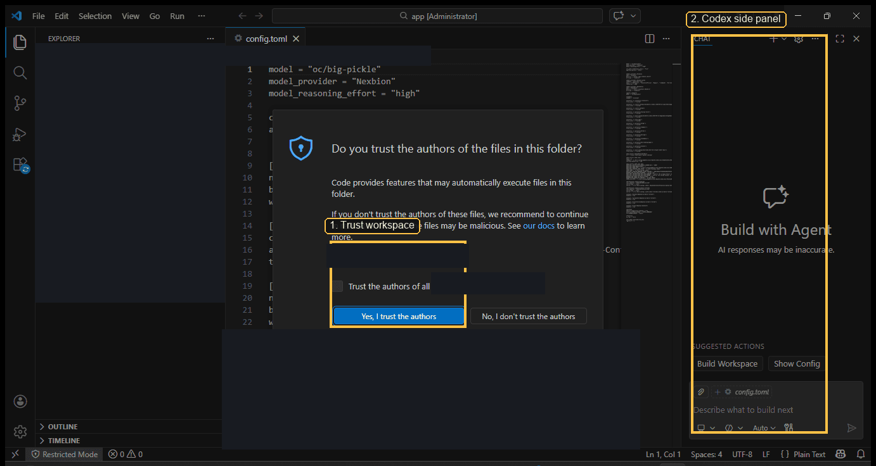This screenshot has height=466, width=876.
Task: Open the Manage gear in activity bar
Action: click(x=20, y=432)
